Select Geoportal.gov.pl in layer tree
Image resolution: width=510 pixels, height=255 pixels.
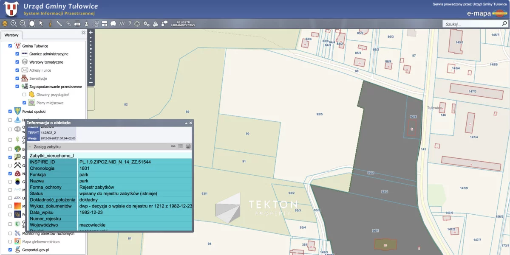(x=35, y=250)
